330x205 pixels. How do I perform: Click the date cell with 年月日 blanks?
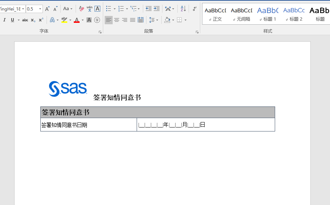pos(206,125)
